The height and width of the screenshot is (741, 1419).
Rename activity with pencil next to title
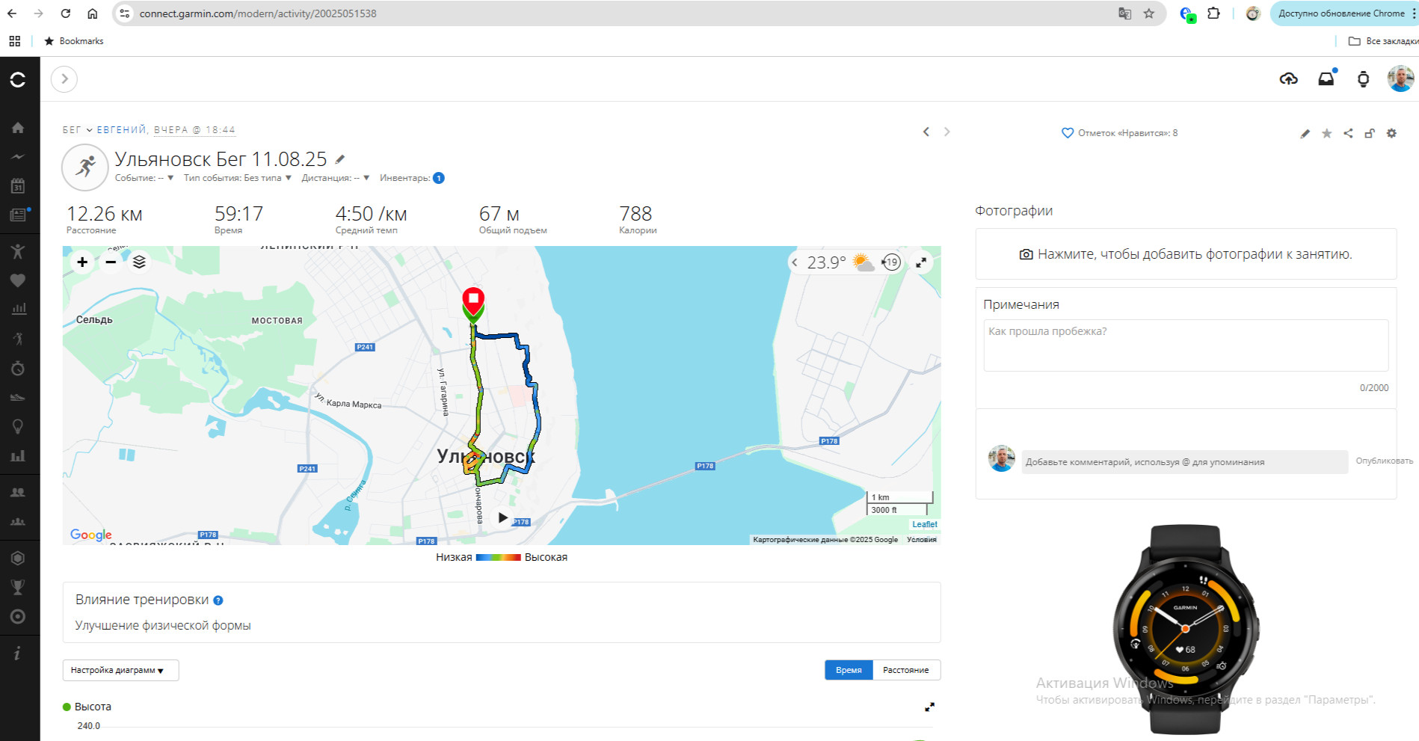tap(340, 159)
